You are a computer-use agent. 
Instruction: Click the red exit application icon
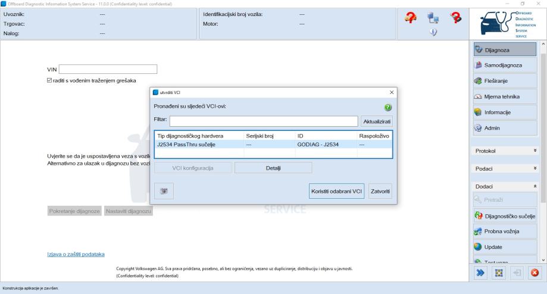point(535,273)
